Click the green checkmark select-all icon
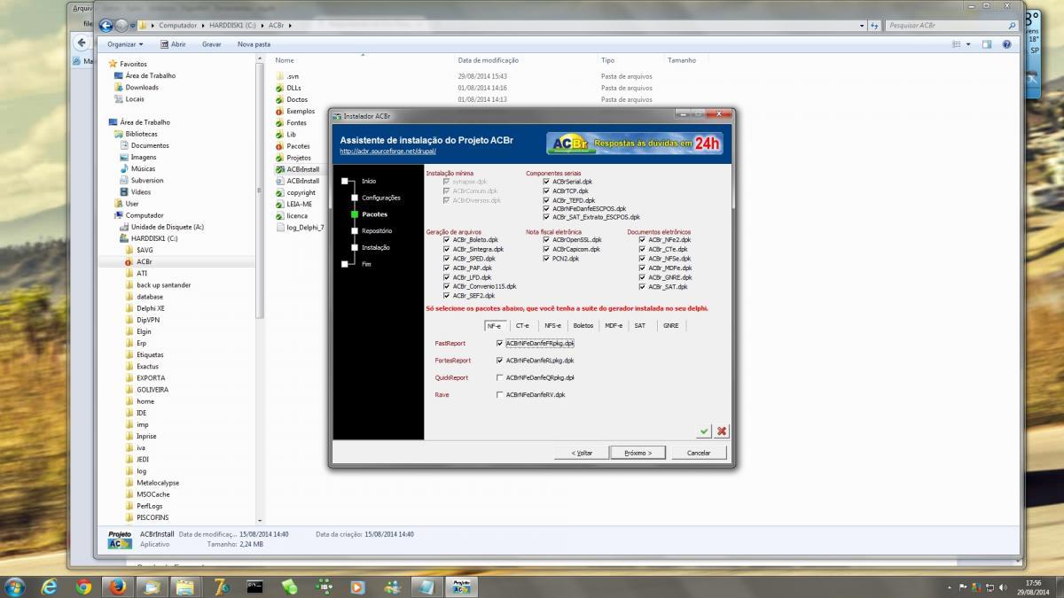This screenshot has height=598, width=1064. tap(704, 431)
